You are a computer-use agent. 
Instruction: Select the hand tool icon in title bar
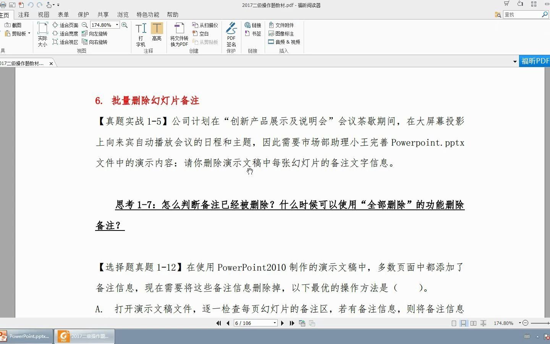49,5
